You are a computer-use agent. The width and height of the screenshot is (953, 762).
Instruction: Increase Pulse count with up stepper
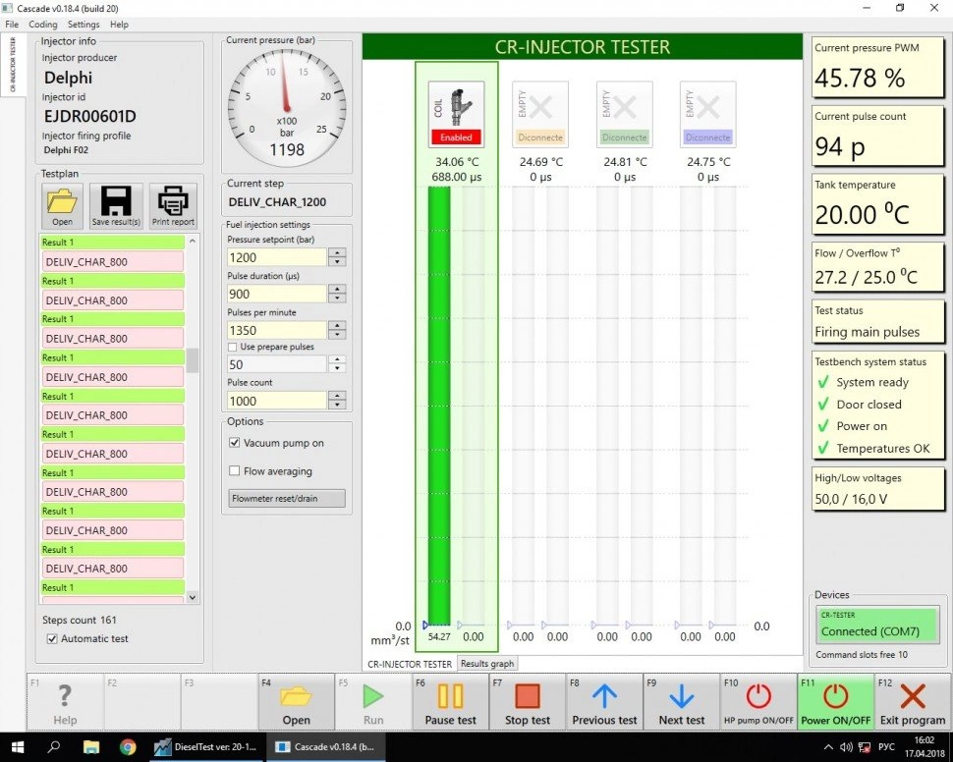point(337,396)
